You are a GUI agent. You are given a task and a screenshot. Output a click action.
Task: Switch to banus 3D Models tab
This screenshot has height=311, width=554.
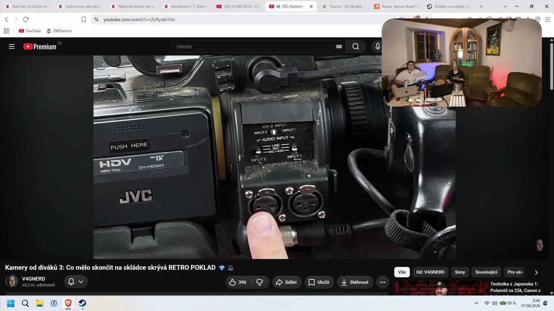[x=344, y=6]
